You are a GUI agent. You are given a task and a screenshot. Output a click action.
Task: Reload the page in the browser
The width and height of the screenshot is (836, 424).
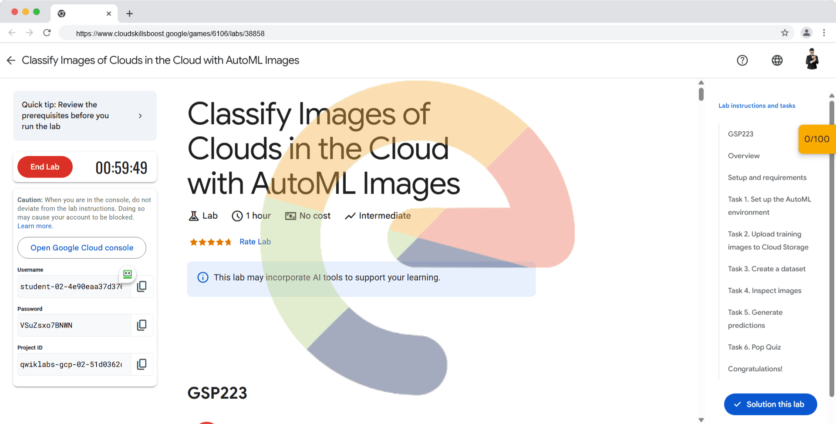47,33
